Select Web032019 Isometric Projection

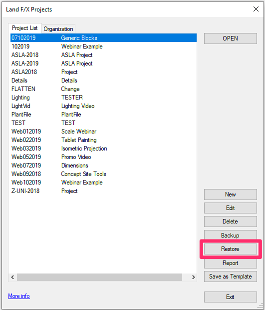103,148
